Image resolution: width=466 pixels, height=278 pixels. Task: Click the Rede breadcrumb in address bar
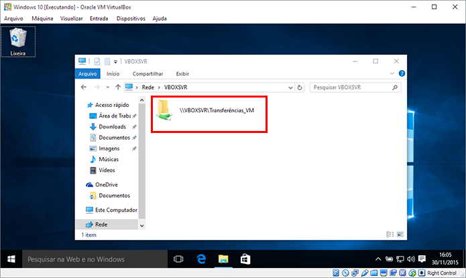click(x=148, y=88)
